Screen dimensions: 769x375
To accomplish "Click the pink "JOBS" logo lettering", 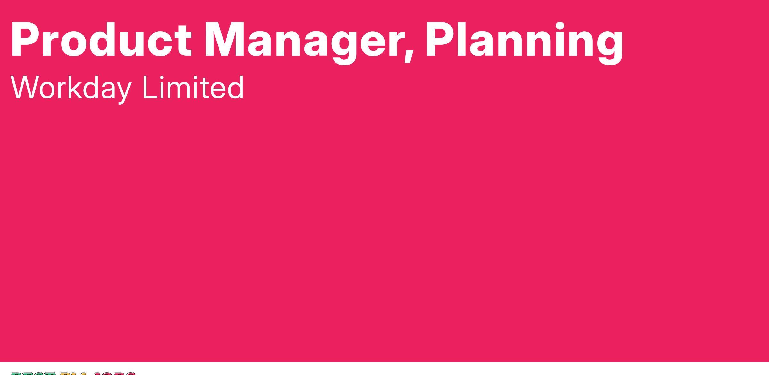I will [115, 373].
